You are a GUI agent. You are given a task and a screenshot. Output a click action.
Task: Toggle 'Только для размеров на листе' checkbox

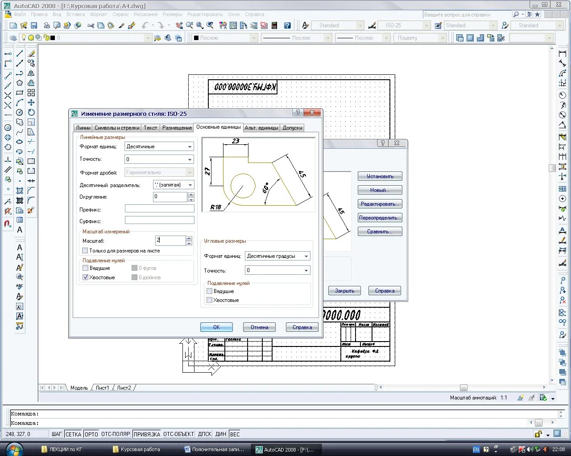click(85, 251)
